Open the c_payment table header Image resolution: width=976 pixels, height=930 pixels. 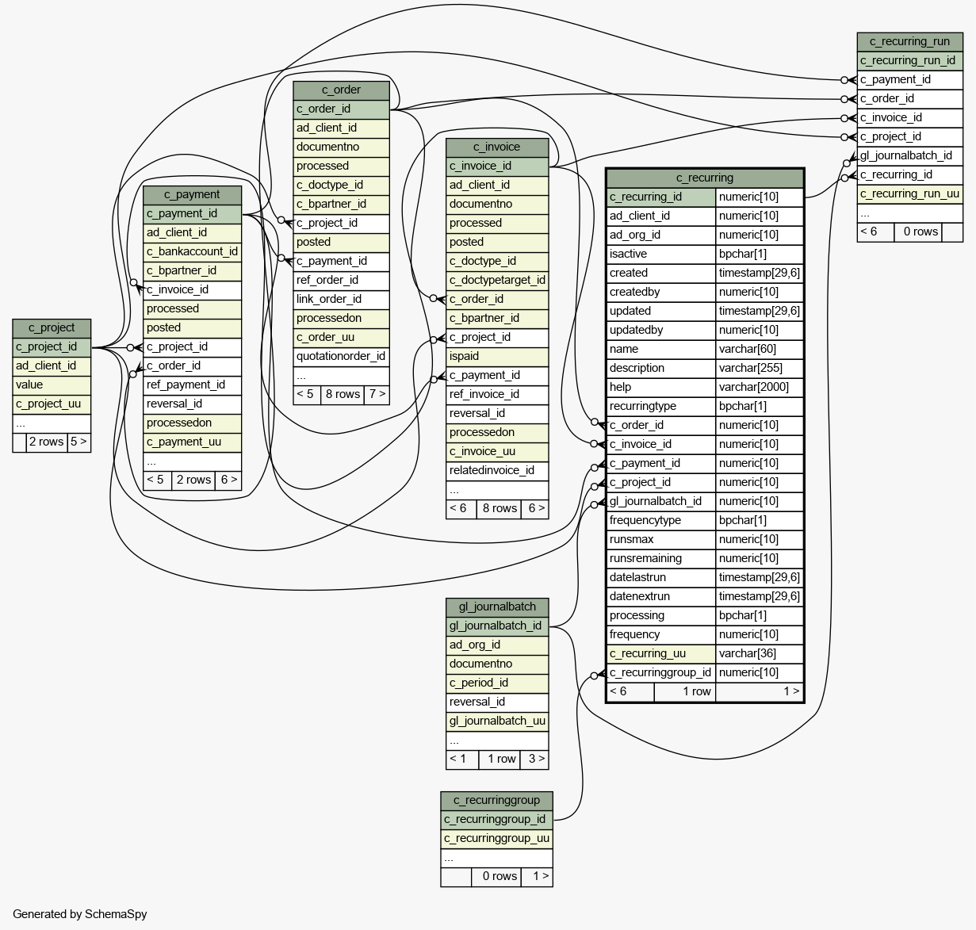[x=192, y=195]
